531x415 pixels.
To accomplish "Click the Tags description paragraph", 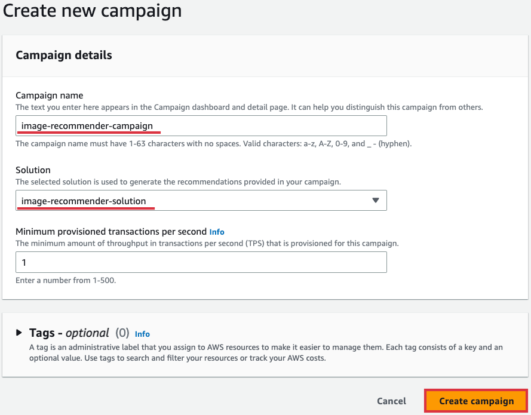I will tap(266, 352).
